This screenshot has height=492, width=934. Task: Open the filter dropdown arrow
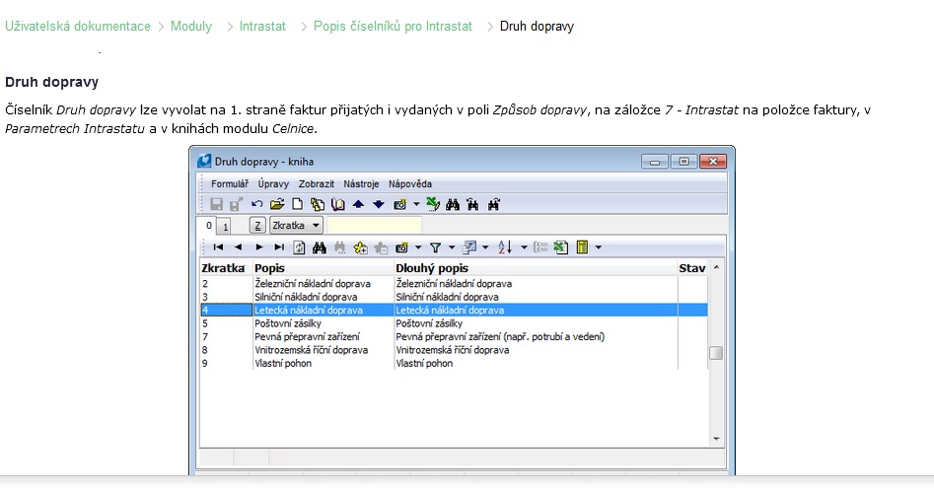pos(452,247)
